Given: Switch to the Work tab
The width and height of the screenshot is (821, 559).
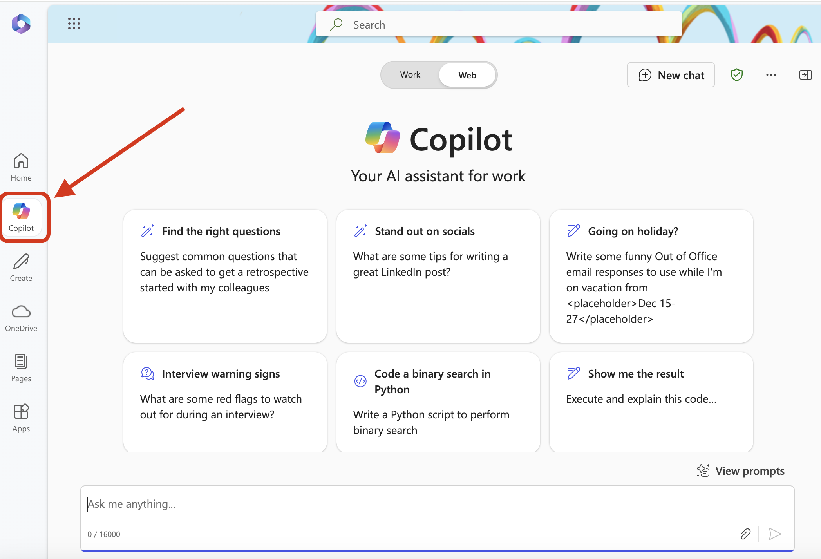Looking at the screenshot, I should tap(409, 75).
